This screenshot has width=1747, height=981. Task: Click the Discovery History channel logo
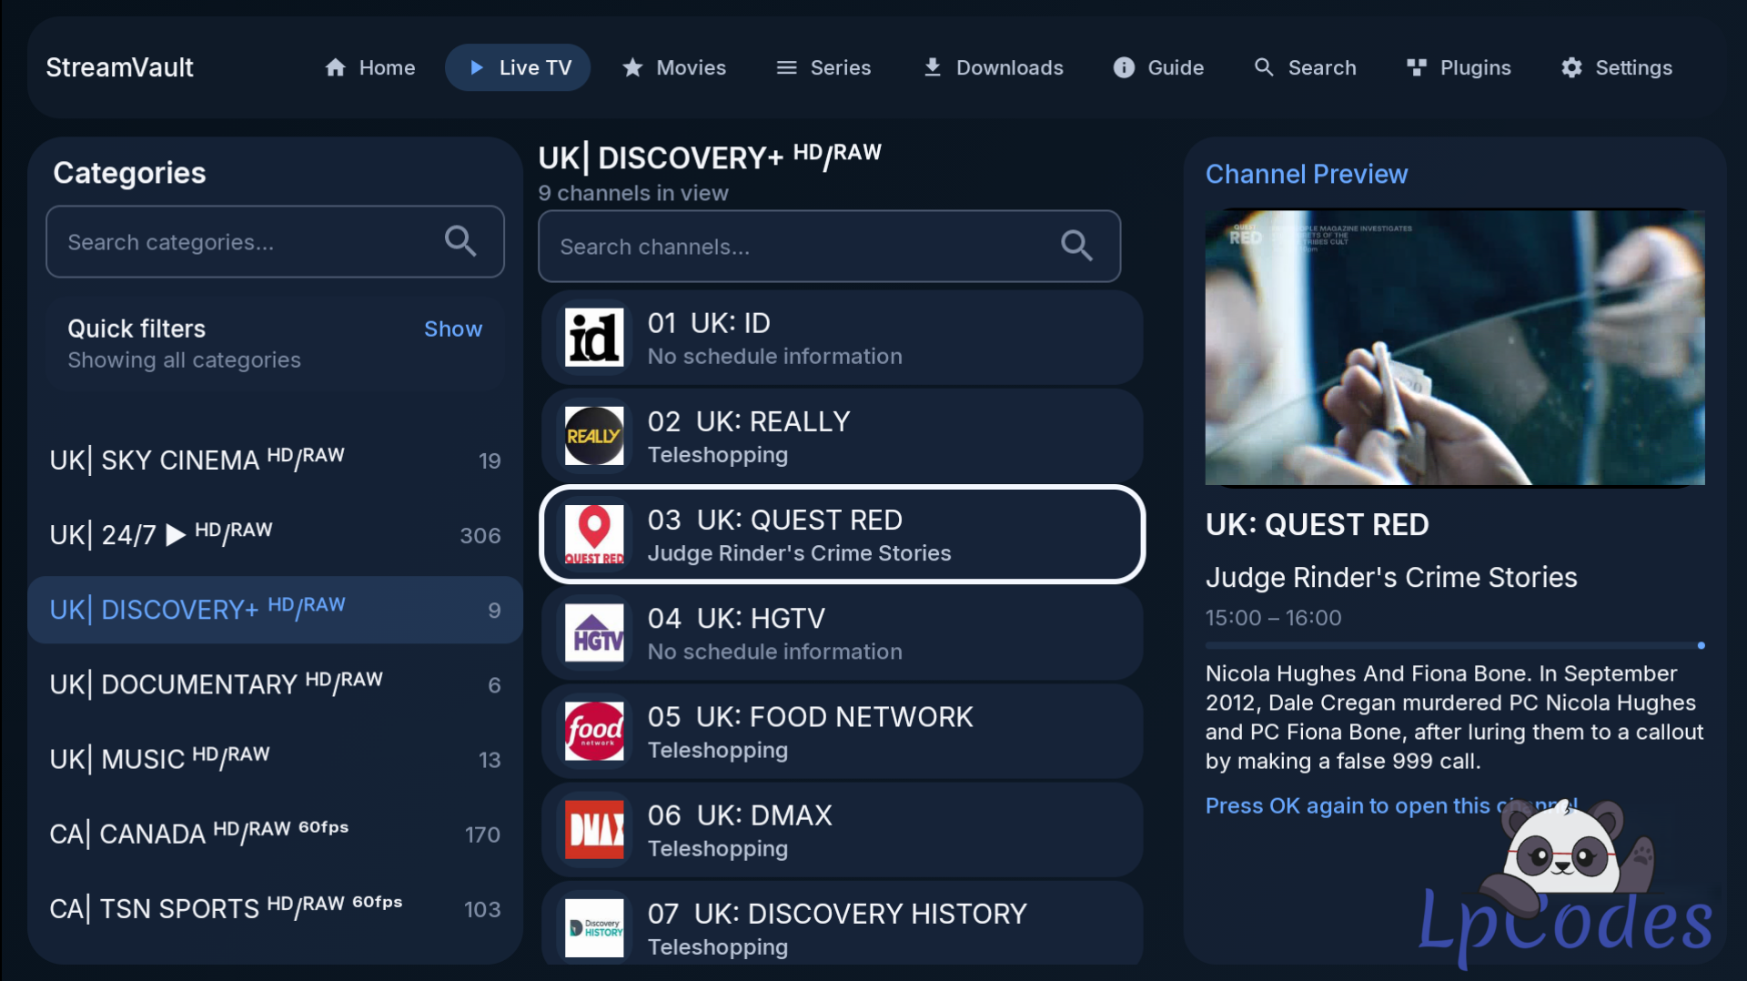pyautogui.click(x=594, y=927)
